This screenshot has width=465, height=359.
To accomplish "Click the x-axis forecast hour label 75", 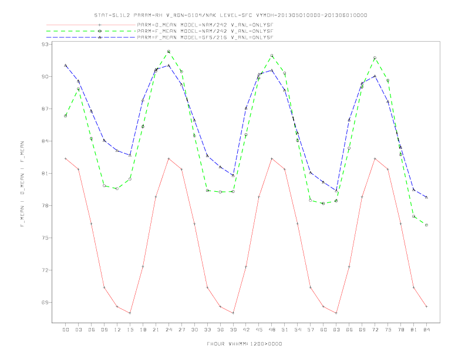I will pyautogui.click(x=388, y=330).
